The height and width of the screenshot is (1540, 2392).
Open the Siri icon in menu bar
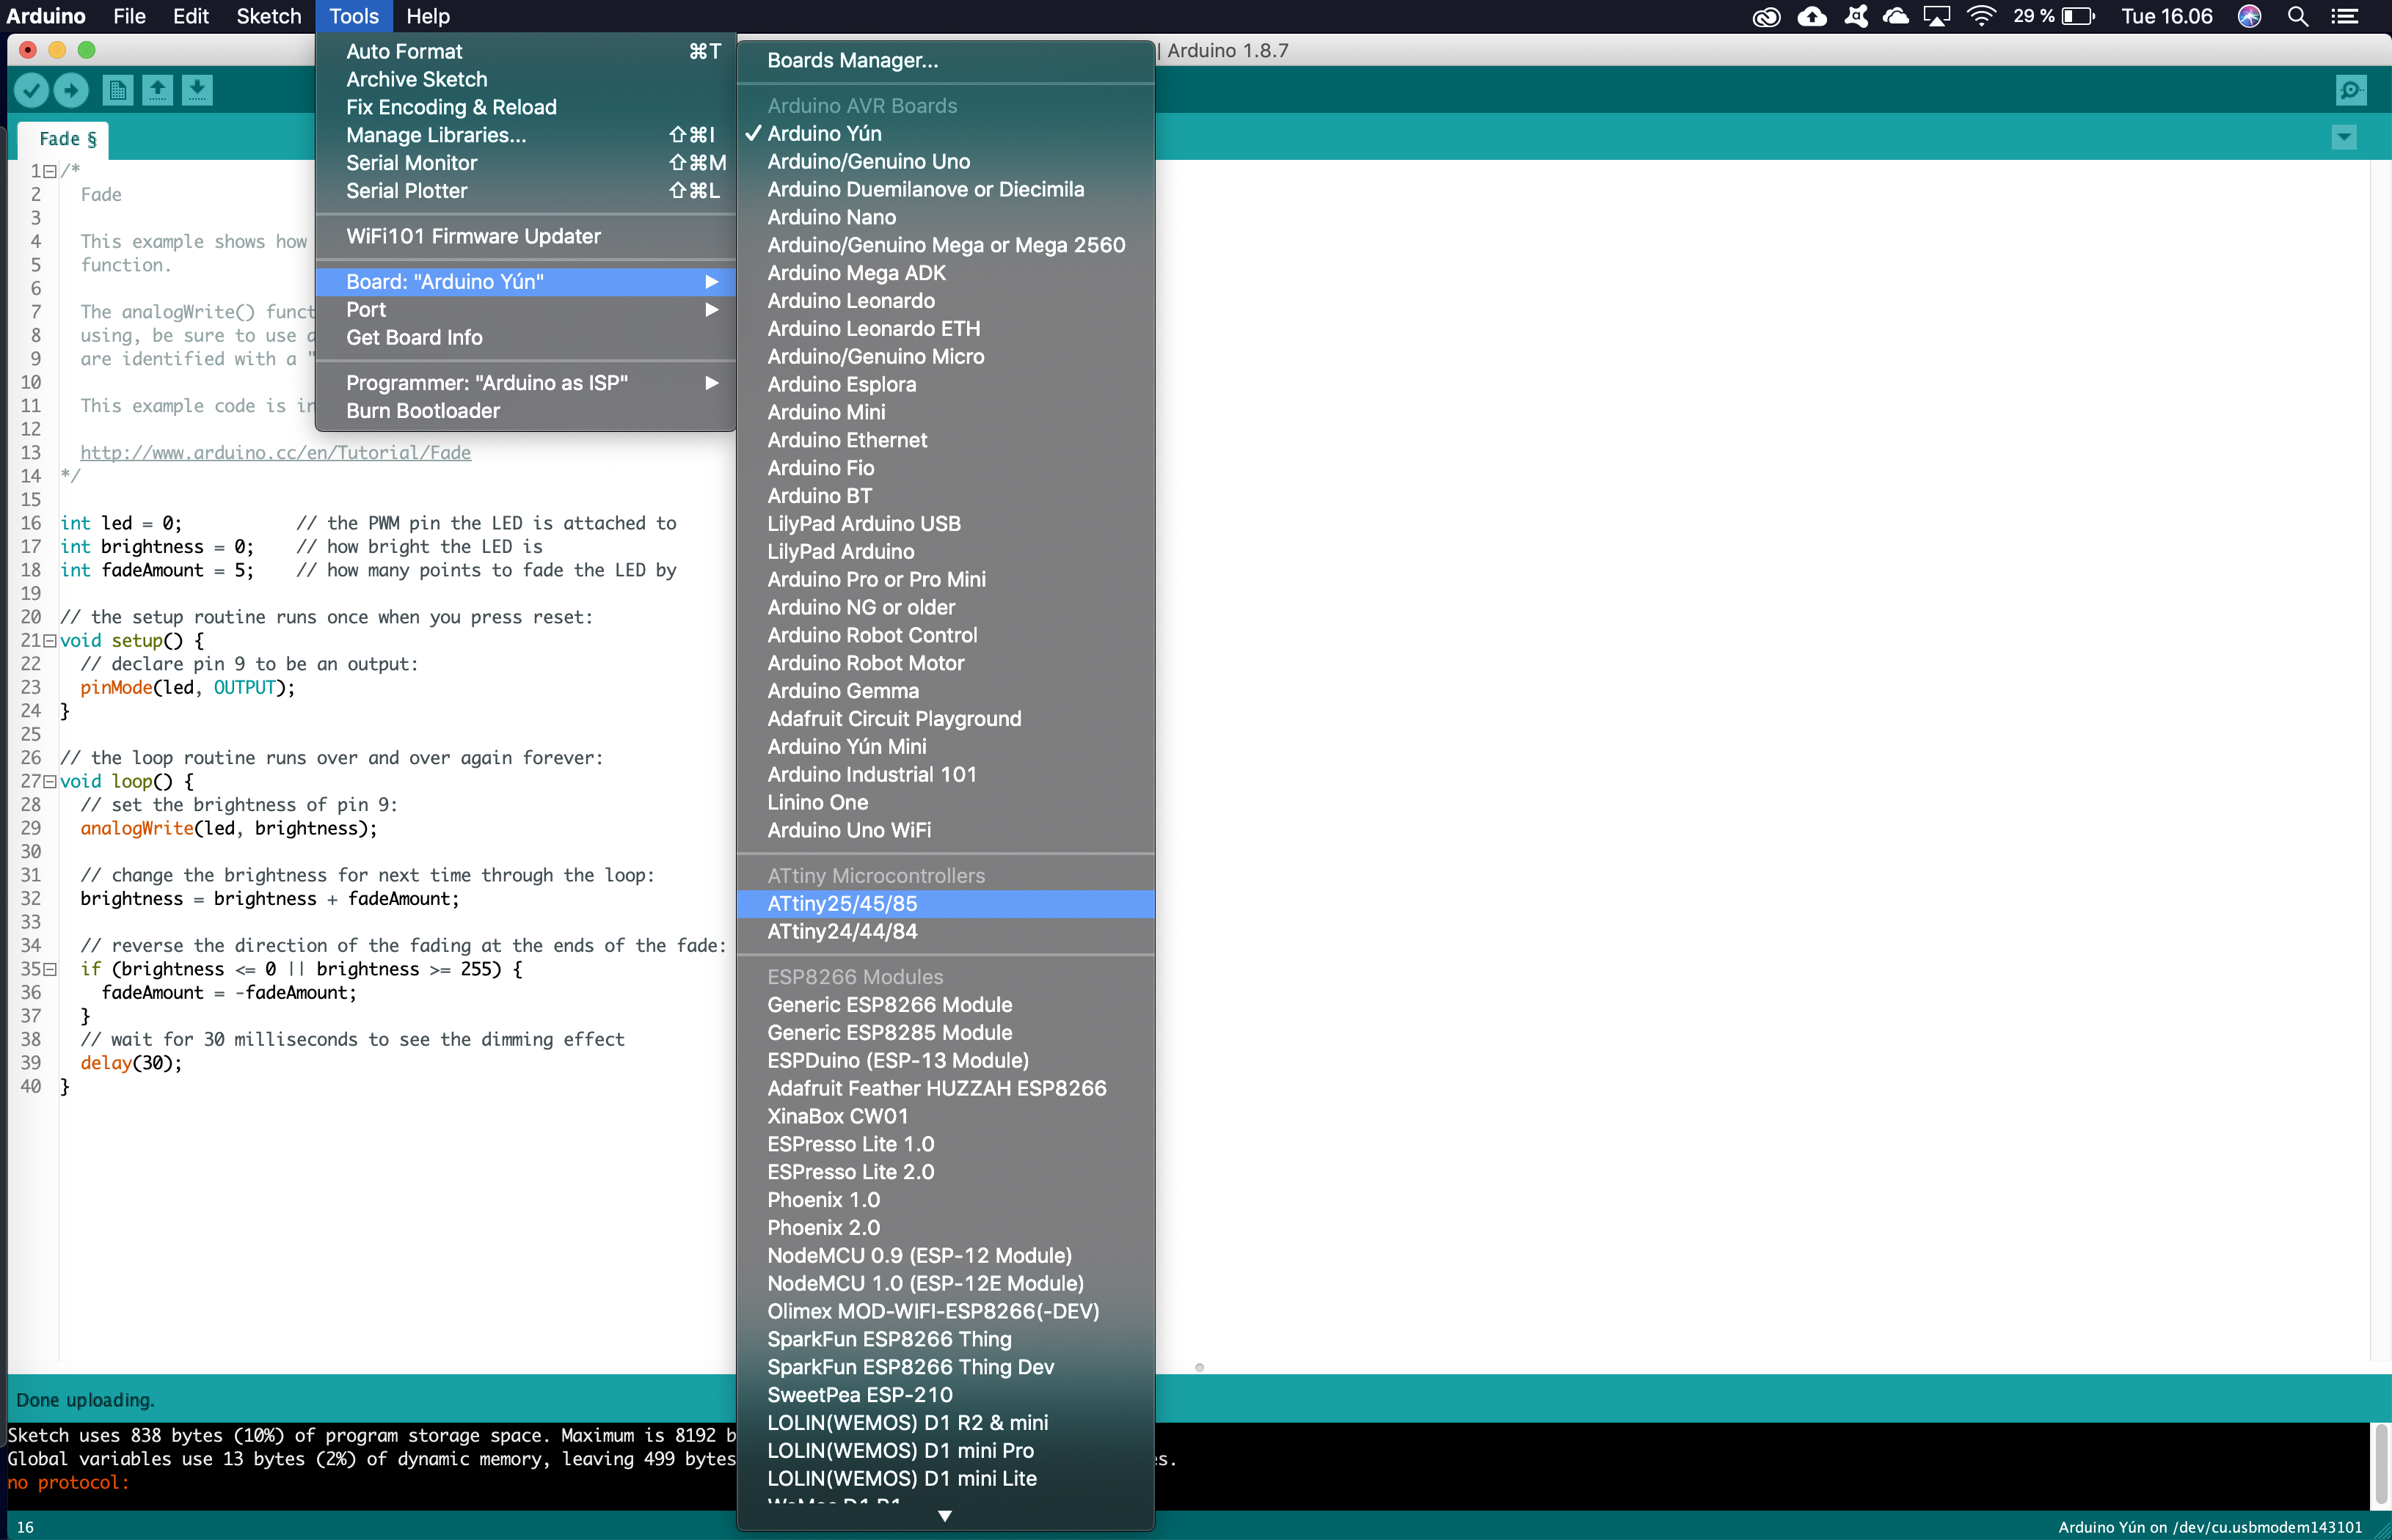(x=2250, y=16)
